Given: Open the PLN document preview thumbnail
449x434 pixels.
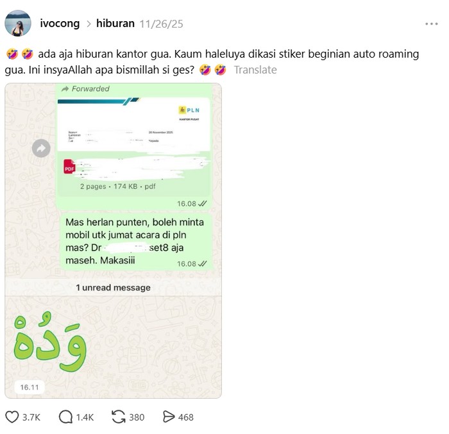Looking at the screenshot, I should (x=133, y=124).
